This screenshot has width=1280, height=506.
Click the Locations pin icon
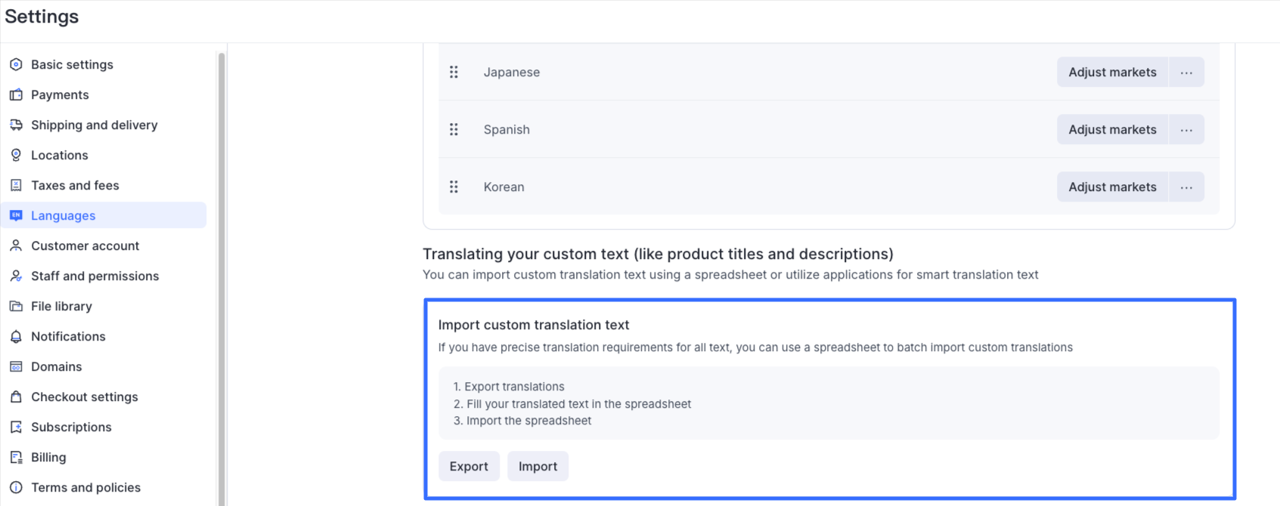coord(16,156)
